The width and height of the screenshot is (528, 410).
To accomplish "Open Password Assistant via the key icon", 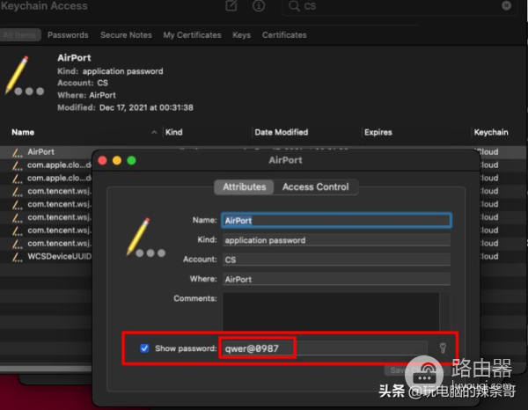I will pyautogui.click(x=443, y=348).
